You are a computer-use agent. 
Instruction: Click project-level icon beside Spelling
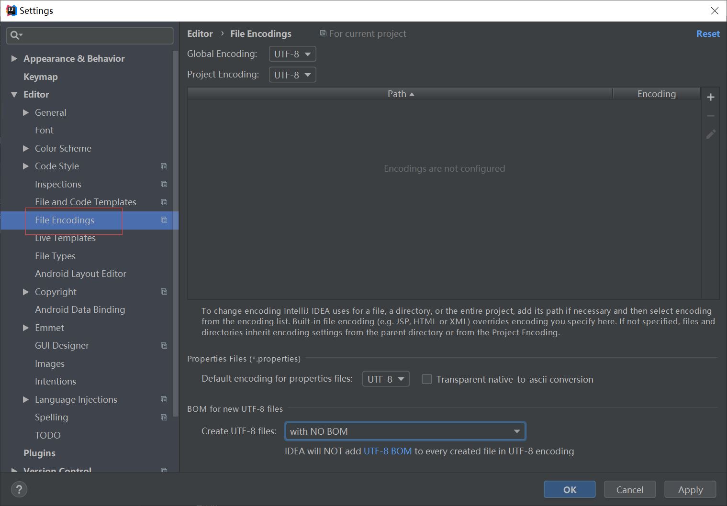coord(164,417)
